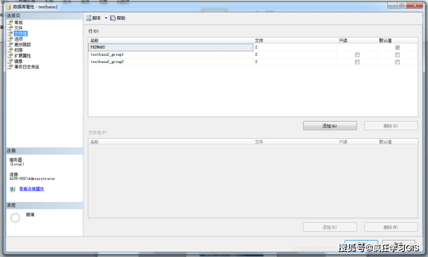Click the 添加(A) button for rows
This screenshot has height=257, width=428.
pyautogui.click(x=330, y=126)
